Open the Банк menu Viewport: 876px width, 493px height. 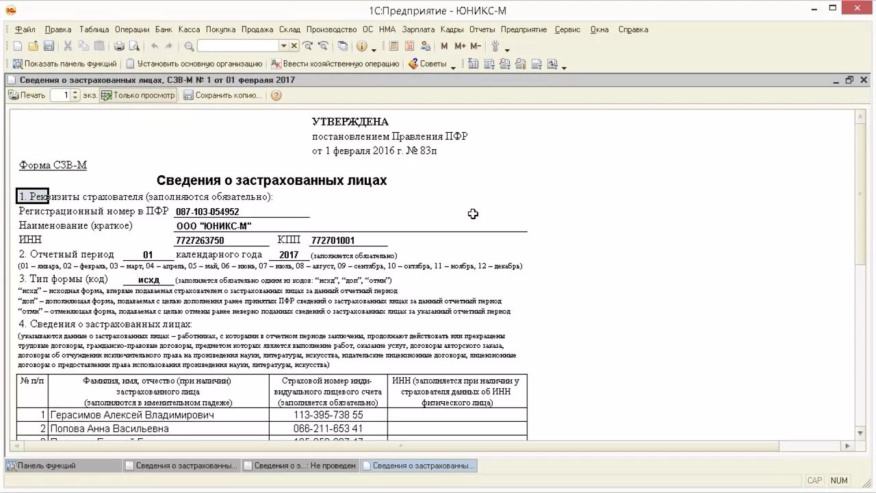(x=164, y=29)
